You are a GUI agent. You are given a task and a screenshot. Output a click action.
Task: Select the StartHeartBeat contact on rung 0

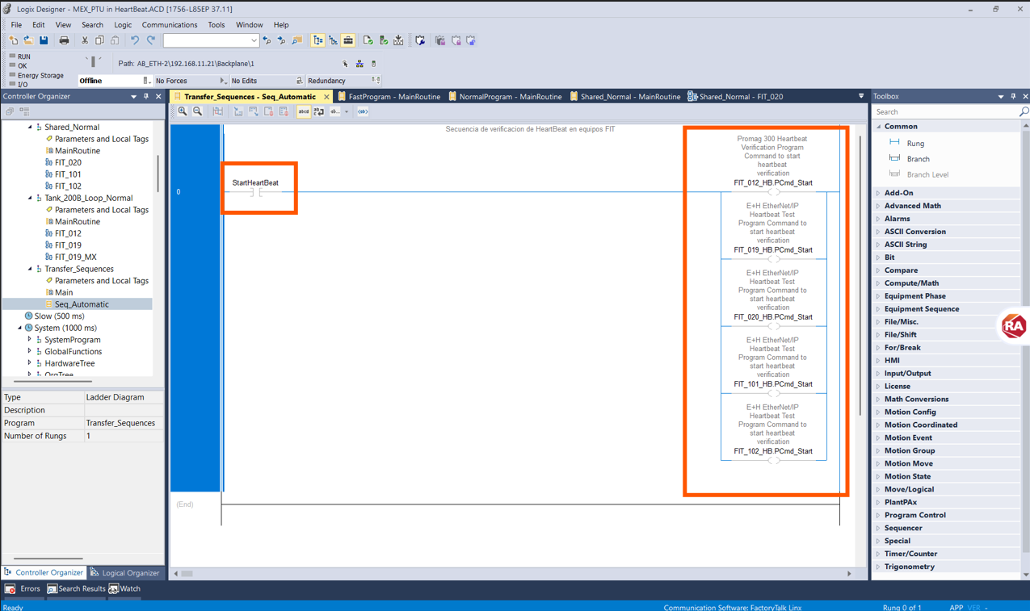[256, 192]
